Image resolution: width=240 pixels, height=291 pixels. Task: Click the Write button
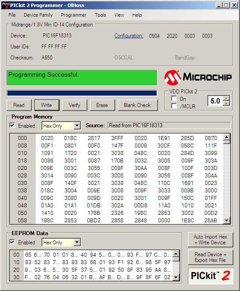pos(47,105)
